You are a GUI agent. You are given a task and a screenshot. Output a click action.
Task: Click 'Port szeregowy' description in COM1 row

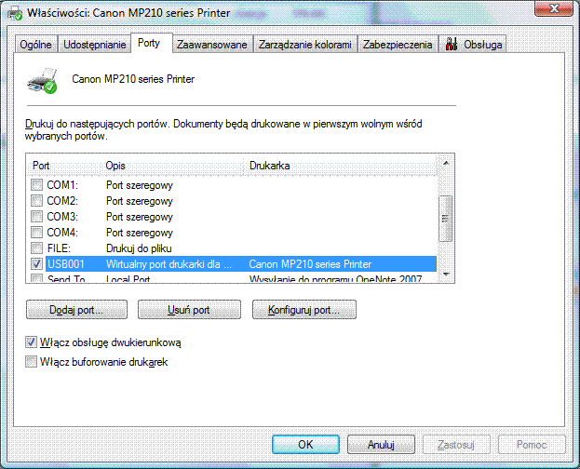coord(140,185)
